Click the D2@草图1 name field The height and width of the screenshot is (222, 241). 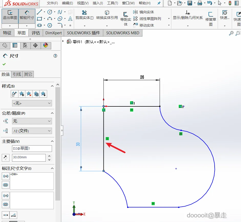32,148
